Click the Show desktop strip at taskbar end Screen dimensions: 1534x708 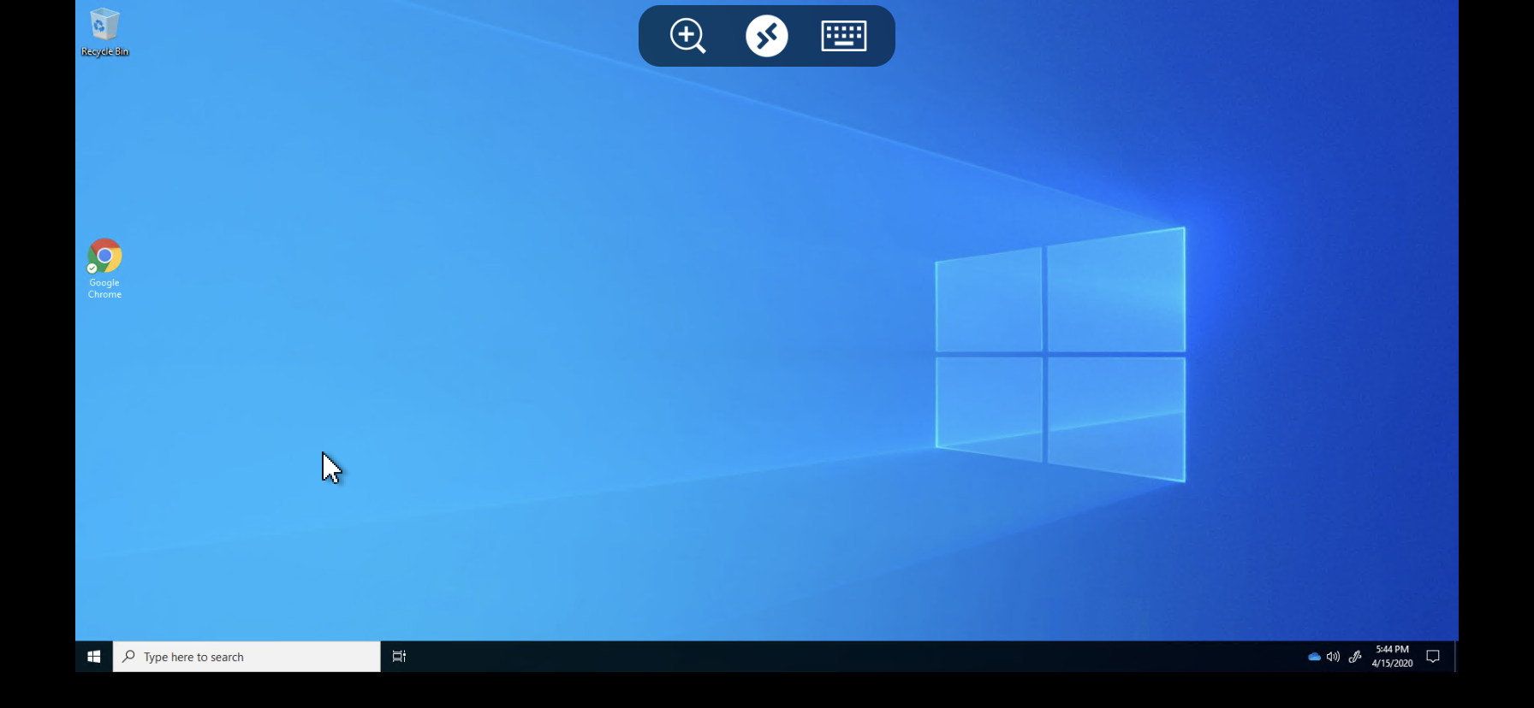pyautogui.click(x=1456, y=657)
